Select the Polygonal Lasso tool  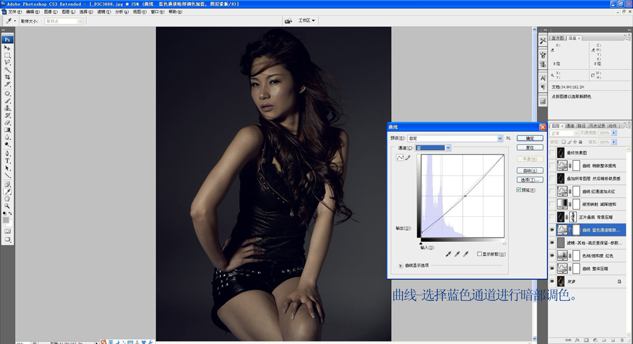[x=7, y=63]
